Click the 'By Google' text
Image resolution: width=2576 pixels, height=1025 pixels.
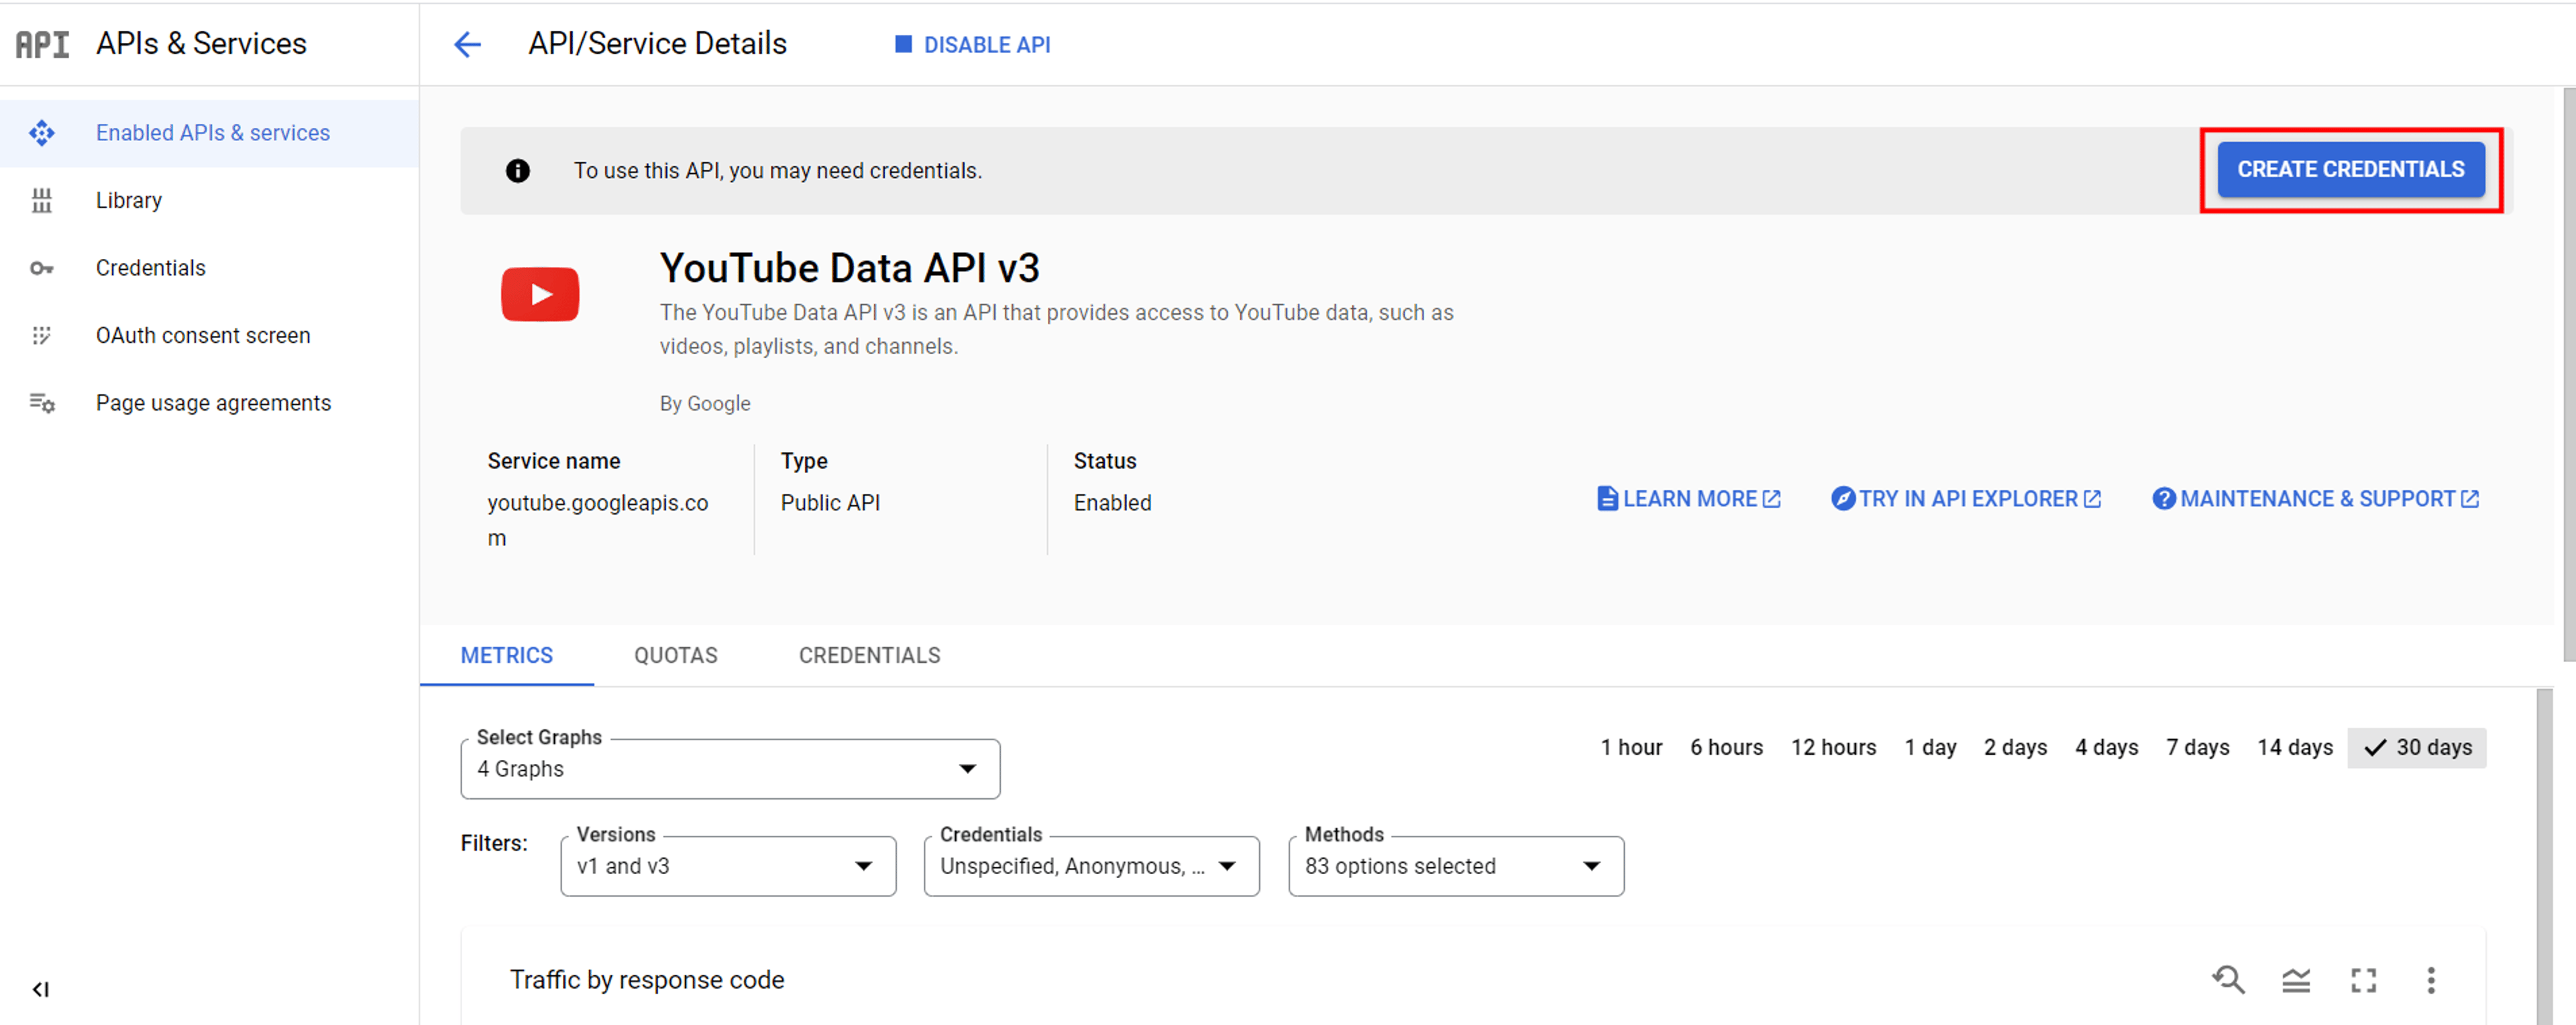coord(704,403)
